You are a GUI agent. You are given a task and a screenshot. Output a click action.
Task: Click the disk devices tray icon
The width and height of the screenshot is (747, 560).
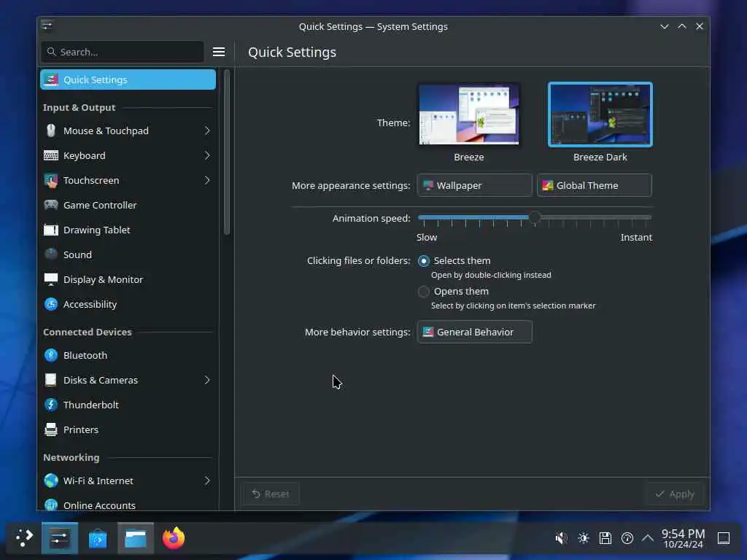(x=605, y=538)
